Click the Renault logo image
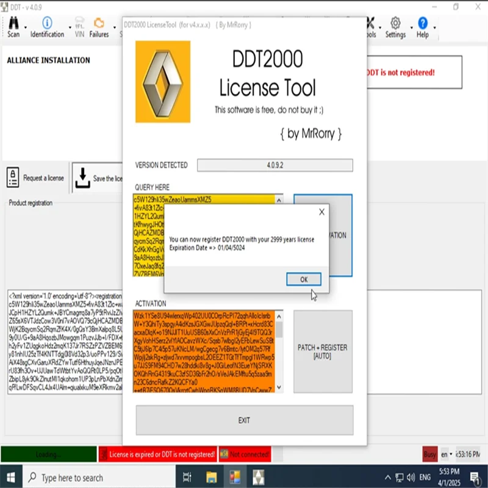The height and width of the screenshot is (488, 488). click(x=163, y=82)
